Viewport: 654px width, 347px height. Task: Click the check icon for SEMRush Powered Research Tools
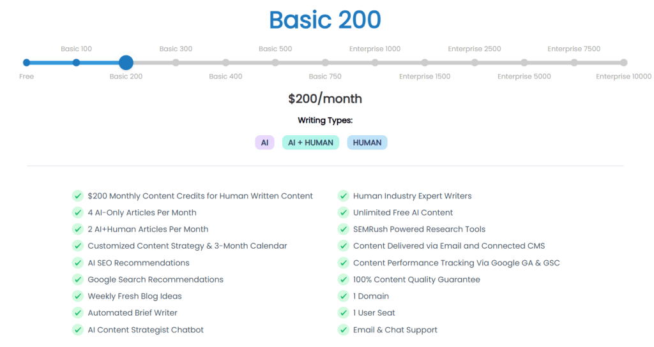coord(343,229)
